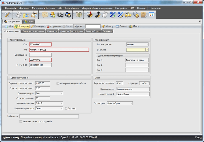This screenshot has width=204, height=142.
Task: Open the receipt paper icon
Action: [x=105, y=14]
